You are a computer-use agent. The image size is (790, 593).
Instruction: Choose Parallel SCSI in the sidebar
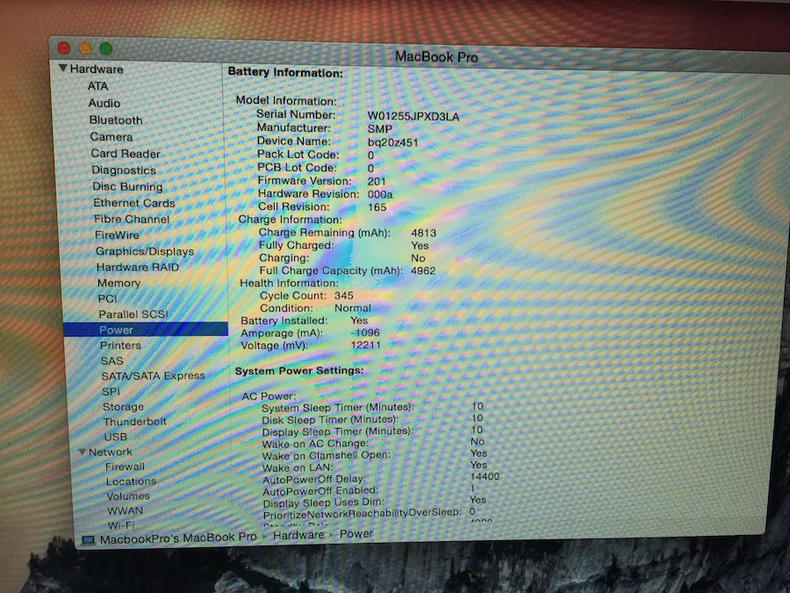pyautogui.click(x=133, y=315)
